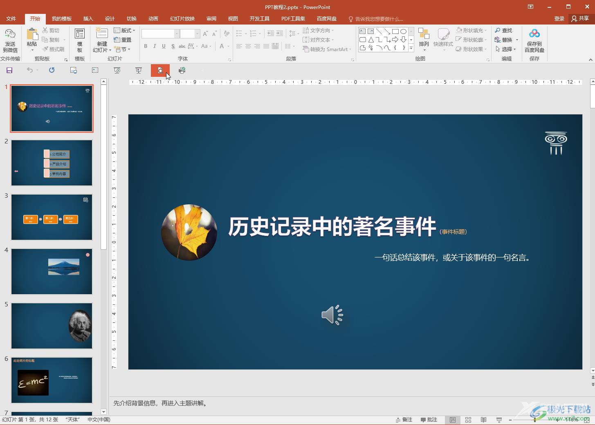Toggle Bold formatting
595x425 pixels.
[x=146, y=46]
